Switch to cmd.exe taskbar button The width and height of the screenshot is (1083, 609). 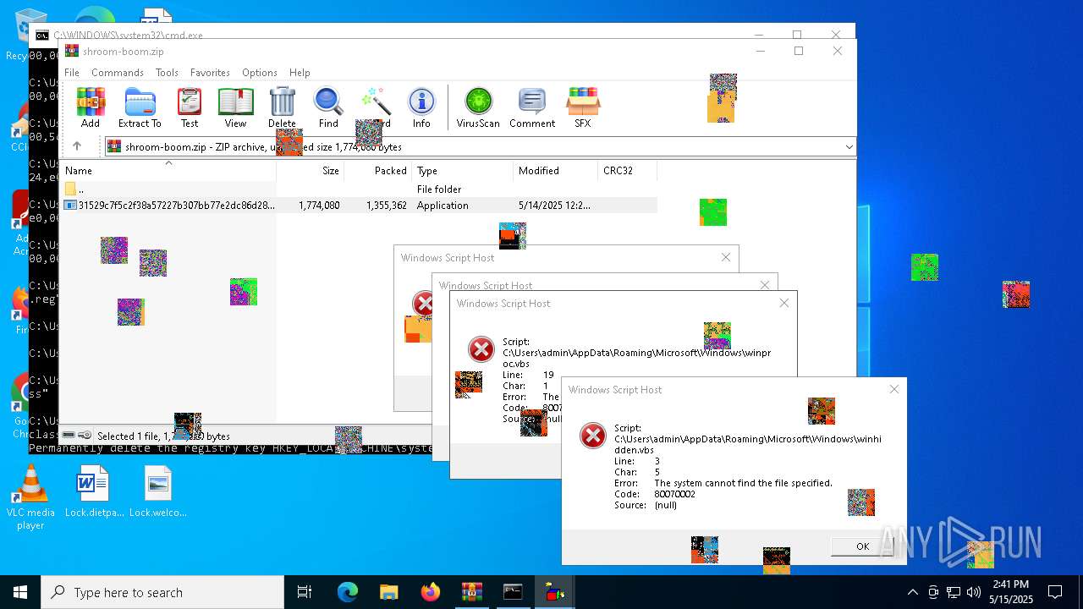(x=513, y=592)
